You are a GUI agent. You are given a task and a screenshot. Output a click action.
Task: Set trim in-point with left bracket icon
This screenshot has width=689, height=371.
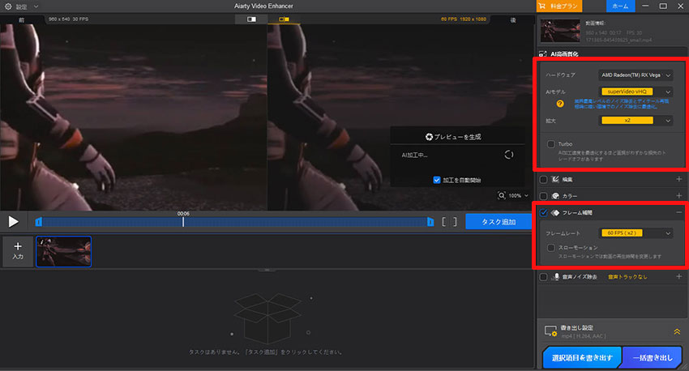tap(444, 222)
